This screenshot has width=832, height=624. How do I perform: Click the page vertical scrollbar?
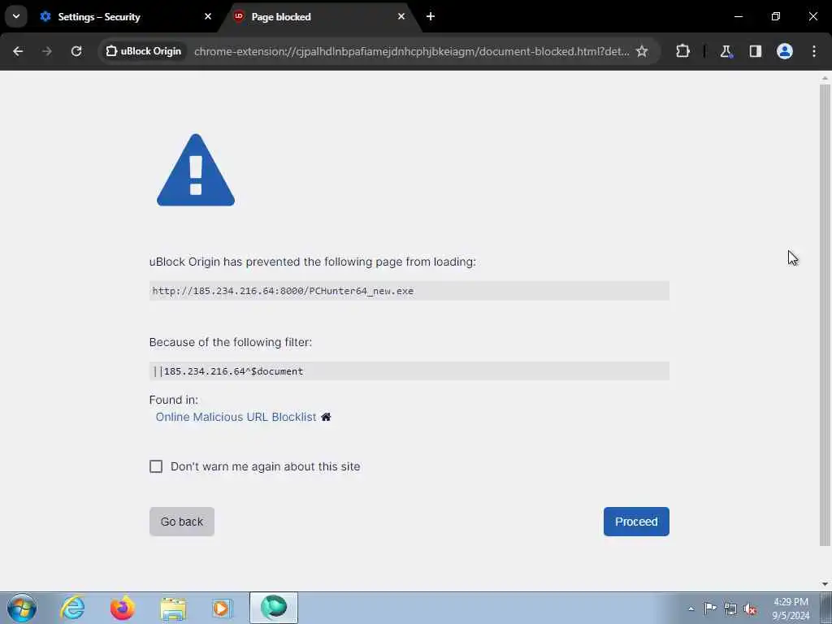[825, 314]
